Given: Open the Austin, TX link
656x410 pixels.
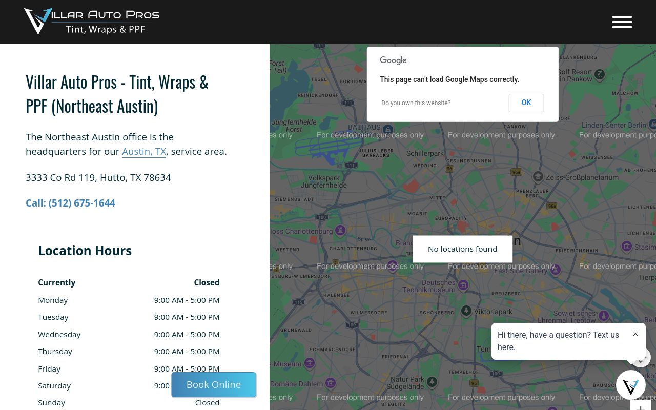Looking at the screenshot, I should point(144,151).
